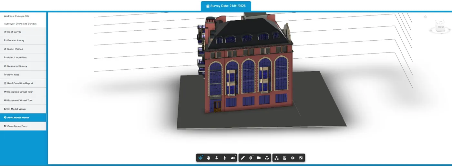452x166 pixels.
Task: Select the Pan hand tool
Action: pos(209,158)
